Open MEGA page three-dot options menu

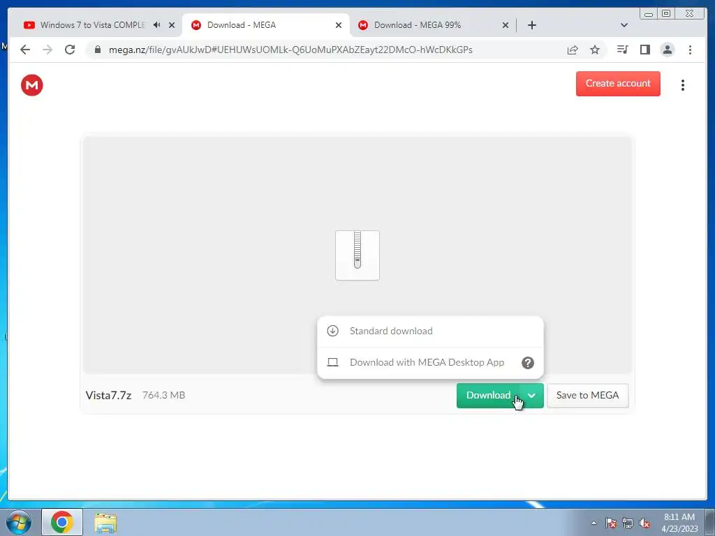pyautogui.click(x=683, y=85)
